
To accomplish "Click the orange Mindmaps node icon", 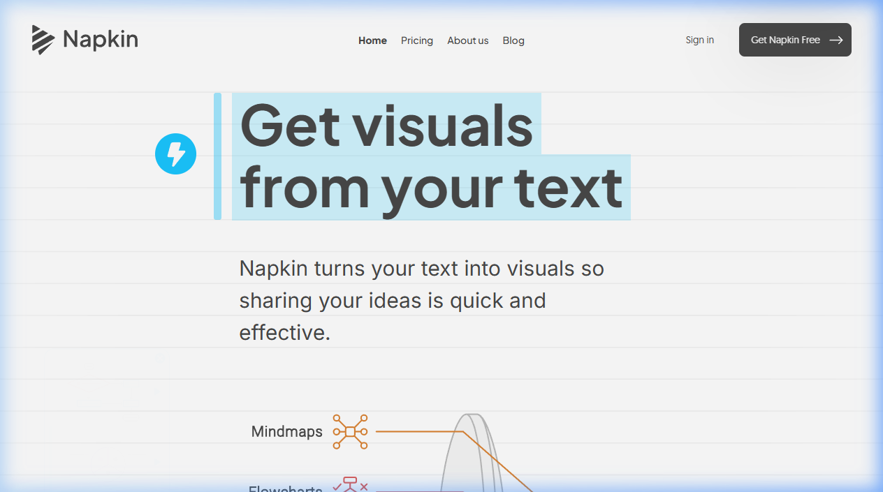I will click(350, 431).
